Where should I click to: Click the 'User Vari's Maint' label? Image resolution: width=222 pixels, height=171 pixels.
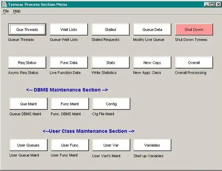point(106,156)
